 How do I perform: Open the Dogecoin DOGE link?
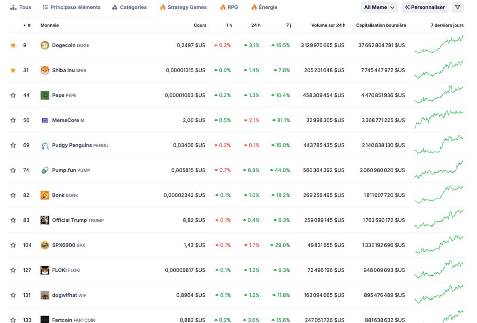[71, 45]
